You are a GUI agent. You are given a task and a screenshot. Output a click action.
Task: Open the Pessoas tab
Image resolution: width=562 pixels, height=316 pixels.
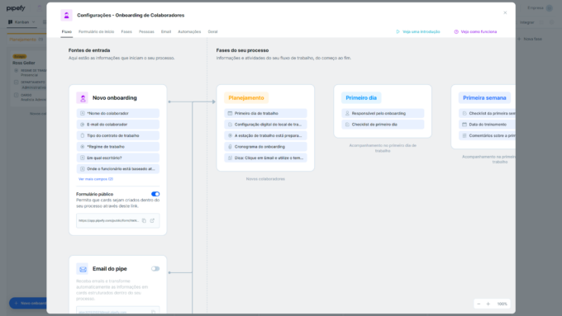pos(146,32)
